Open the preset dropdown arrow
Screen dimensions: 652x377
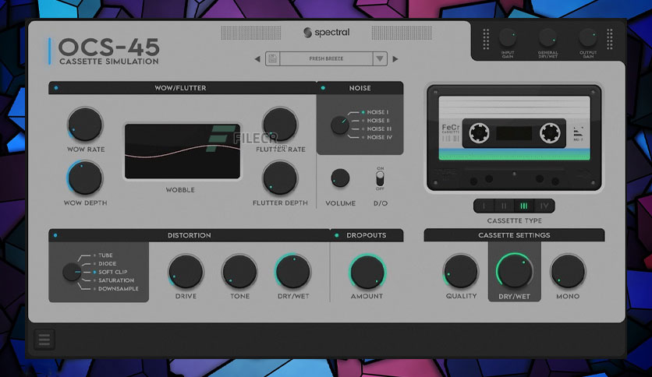[x=380, y=58]
